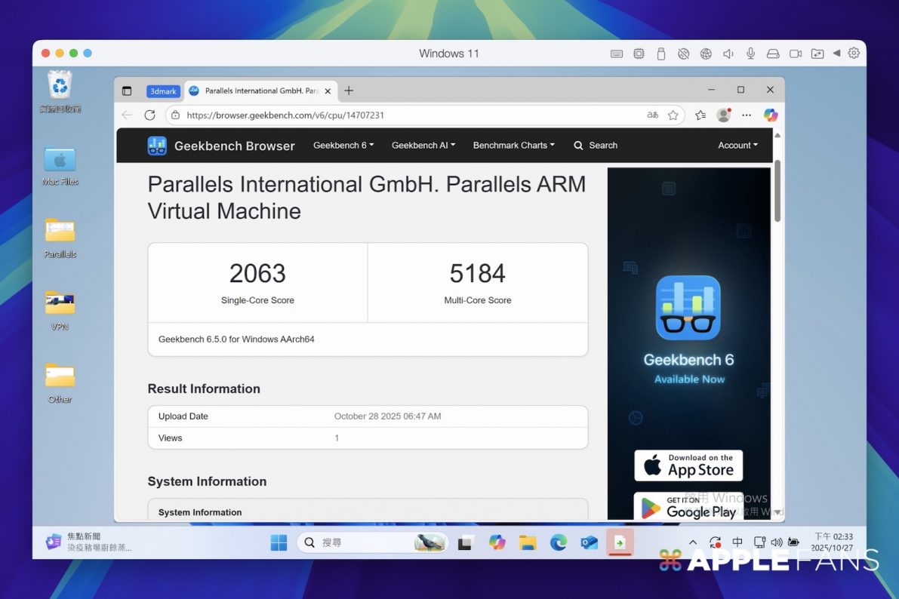Expand the Geekbench AI dropdown menu
The image size is (899, 599).
(x=423, y=146)
